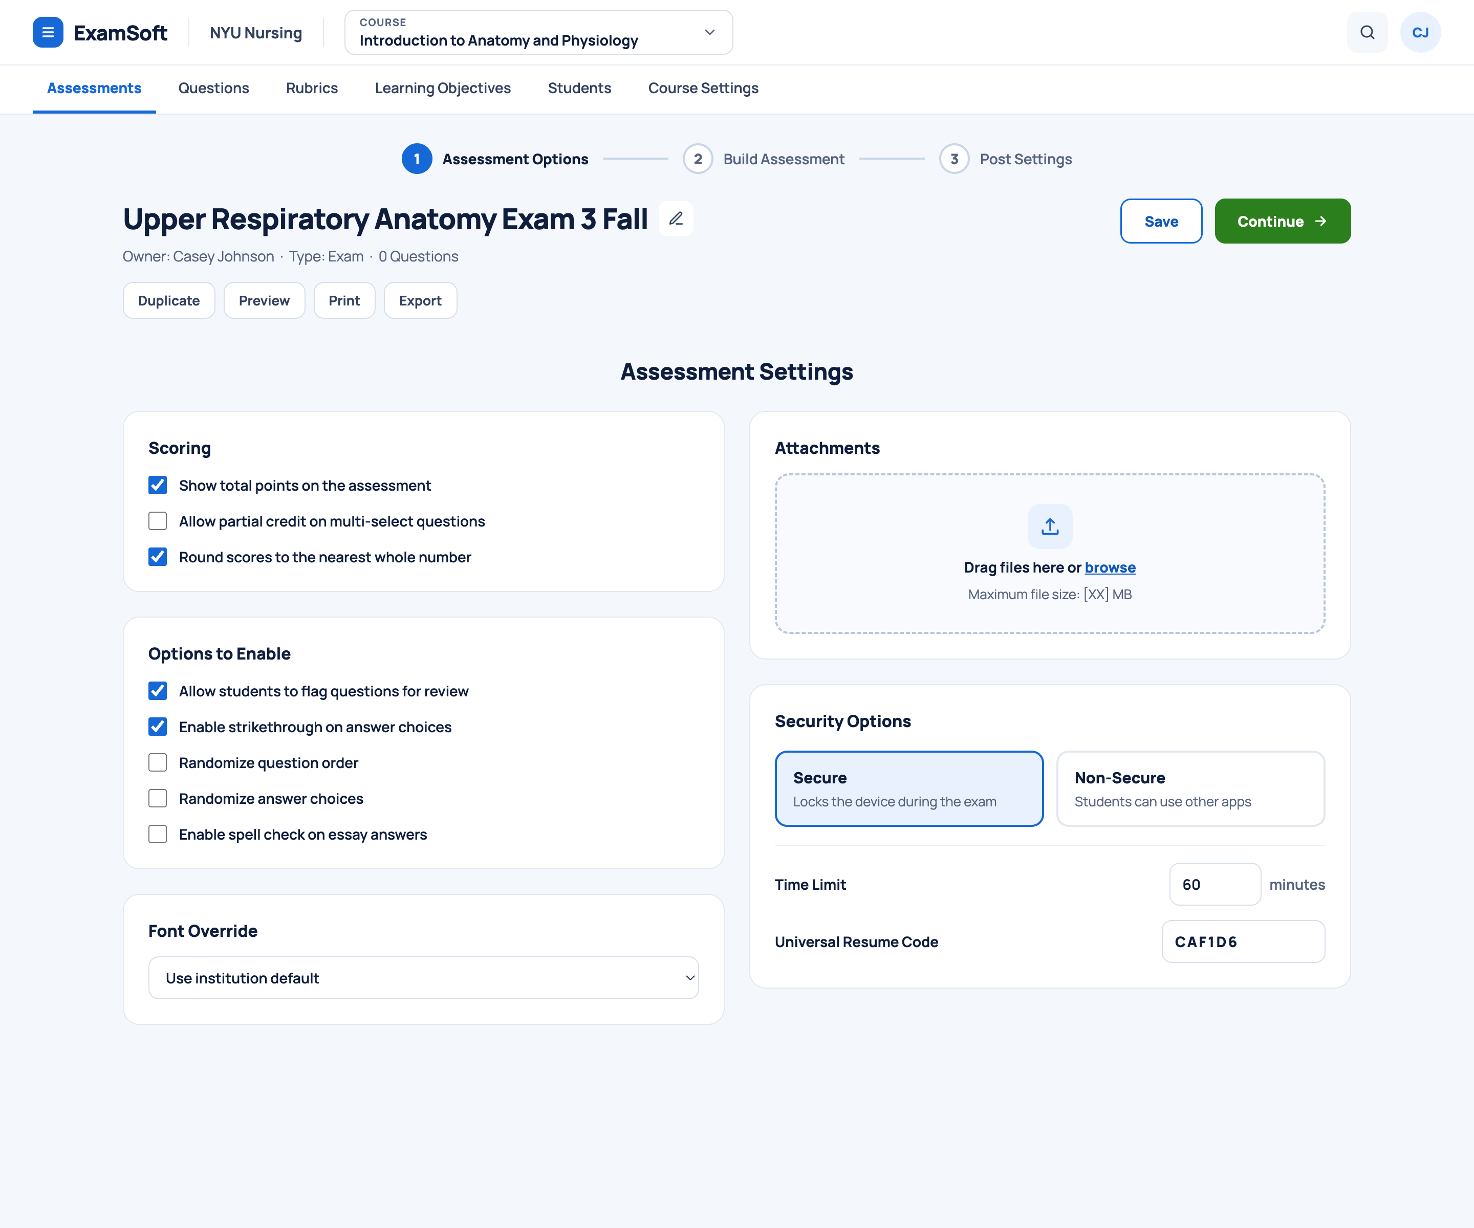
Task: Enable partial credit on multi-select questions
Action: [x=158, y=521]
